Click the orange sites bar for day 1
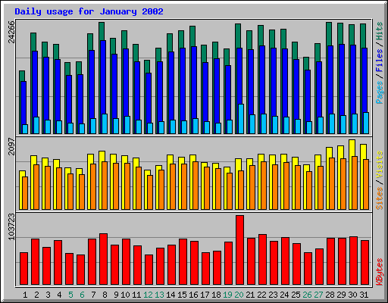Screen dimensions: 388x303 click(x=25, y=193)
